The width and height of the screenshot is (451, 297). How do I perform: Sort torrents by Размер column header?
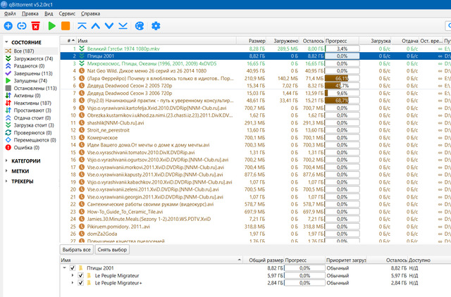coord(251,41)
